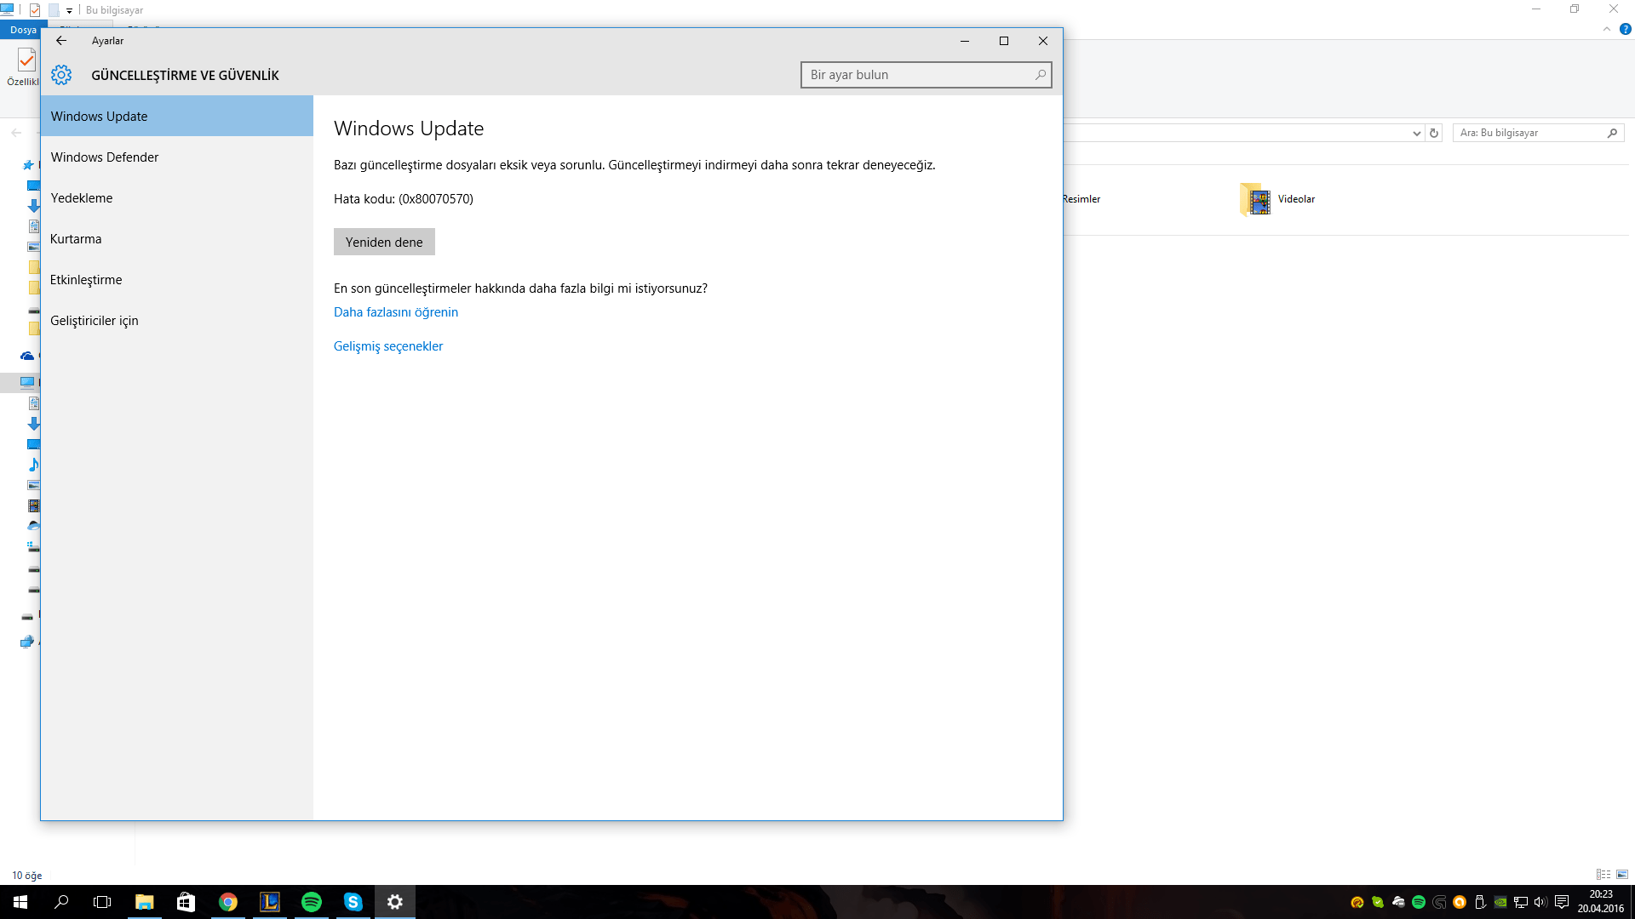This screenshot has height=919, width=1635.
Task: Click the Bir ayar bulun search field
Action: [915, 75]
